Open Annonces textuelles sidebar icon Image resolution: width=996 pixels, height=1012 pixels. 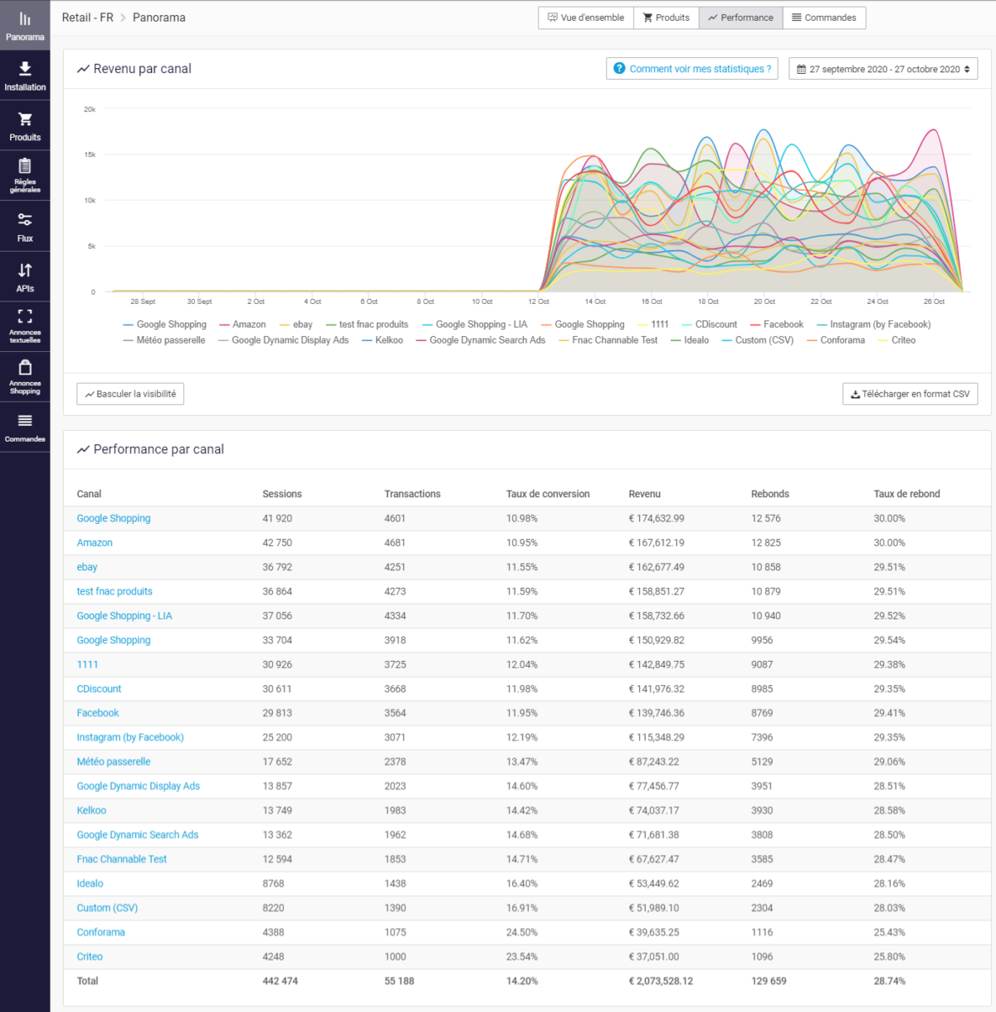[25, 316]
